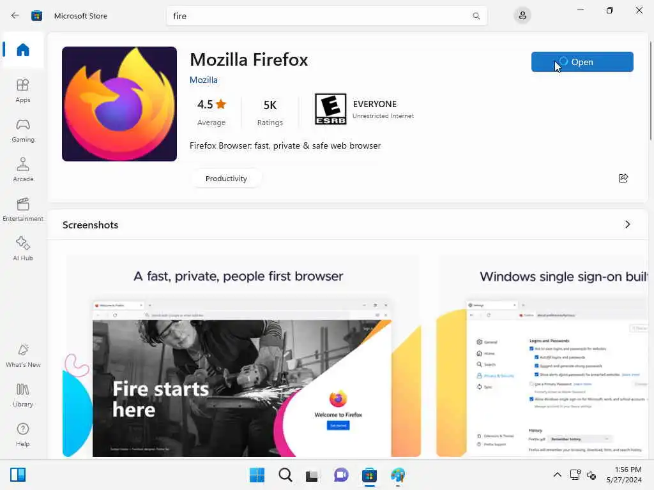Show hidden system tray icons chevron

(557, 475)
